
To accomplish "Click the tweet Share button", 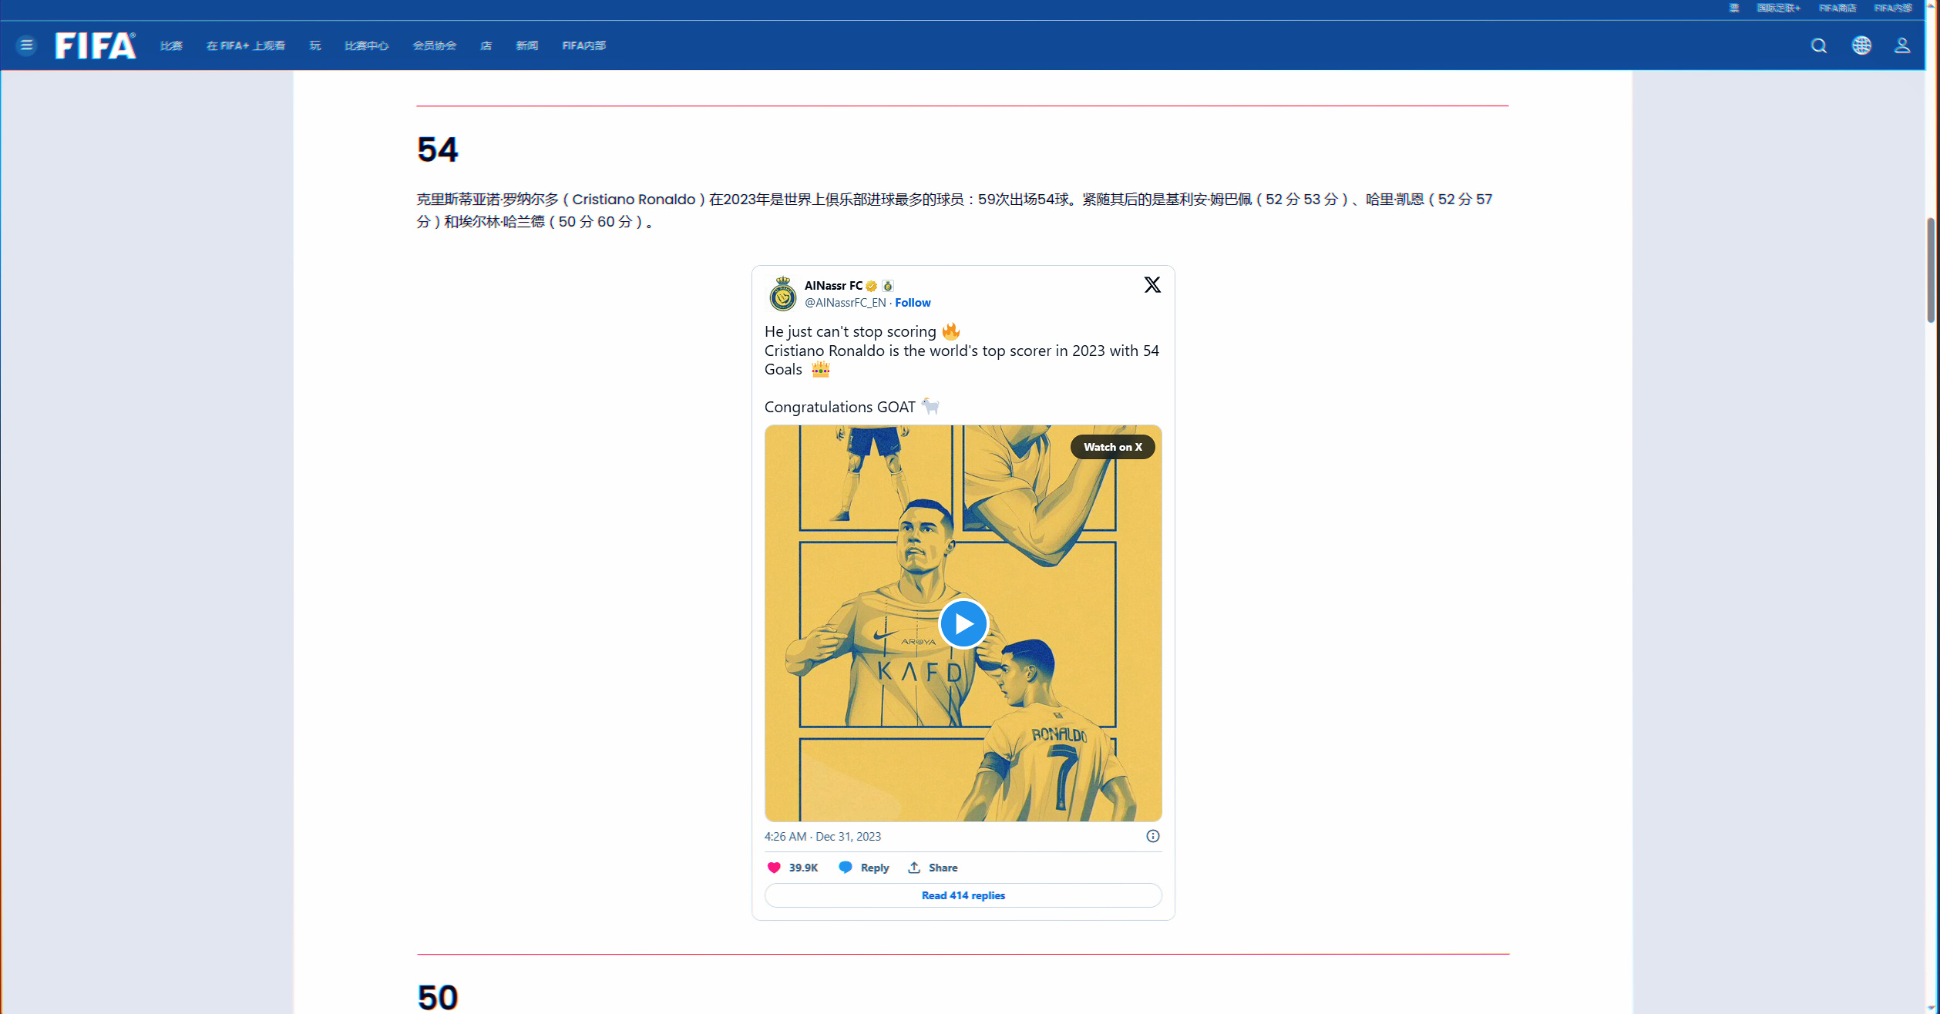I will 933,868.
